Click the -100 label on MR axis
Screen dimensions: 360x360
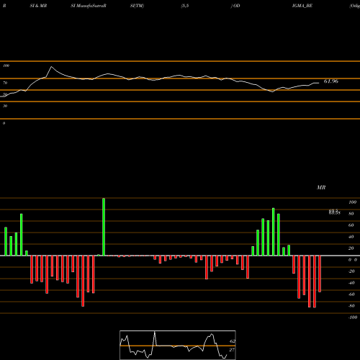(353, 318)
